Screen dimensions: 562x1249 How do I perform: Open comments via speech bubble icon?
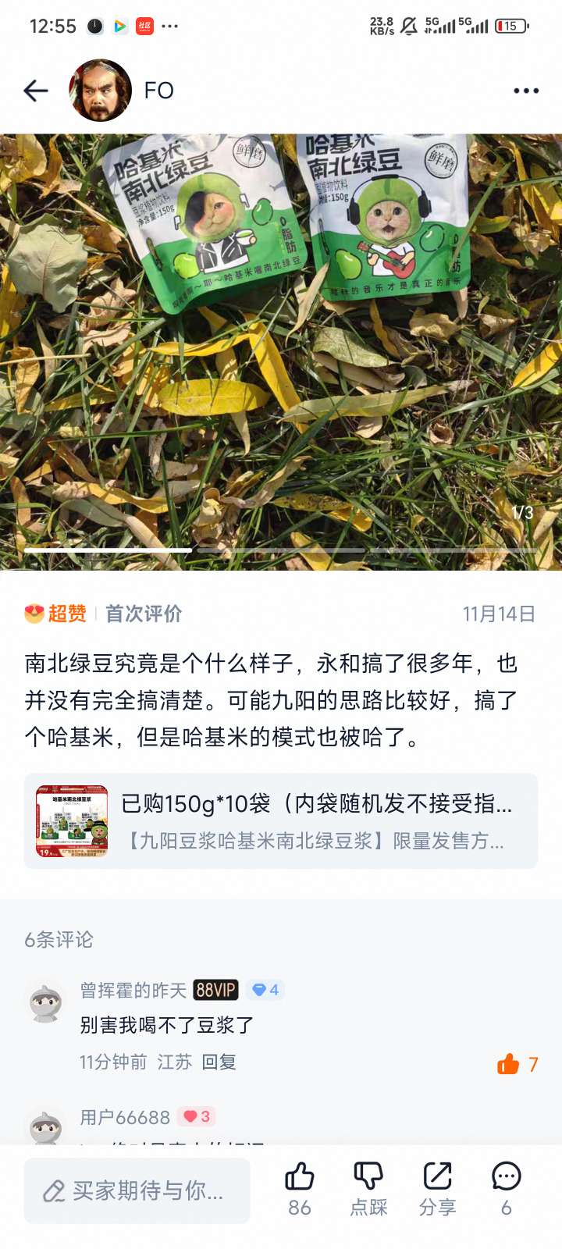pyautogui.click(x=506, y=1176)
